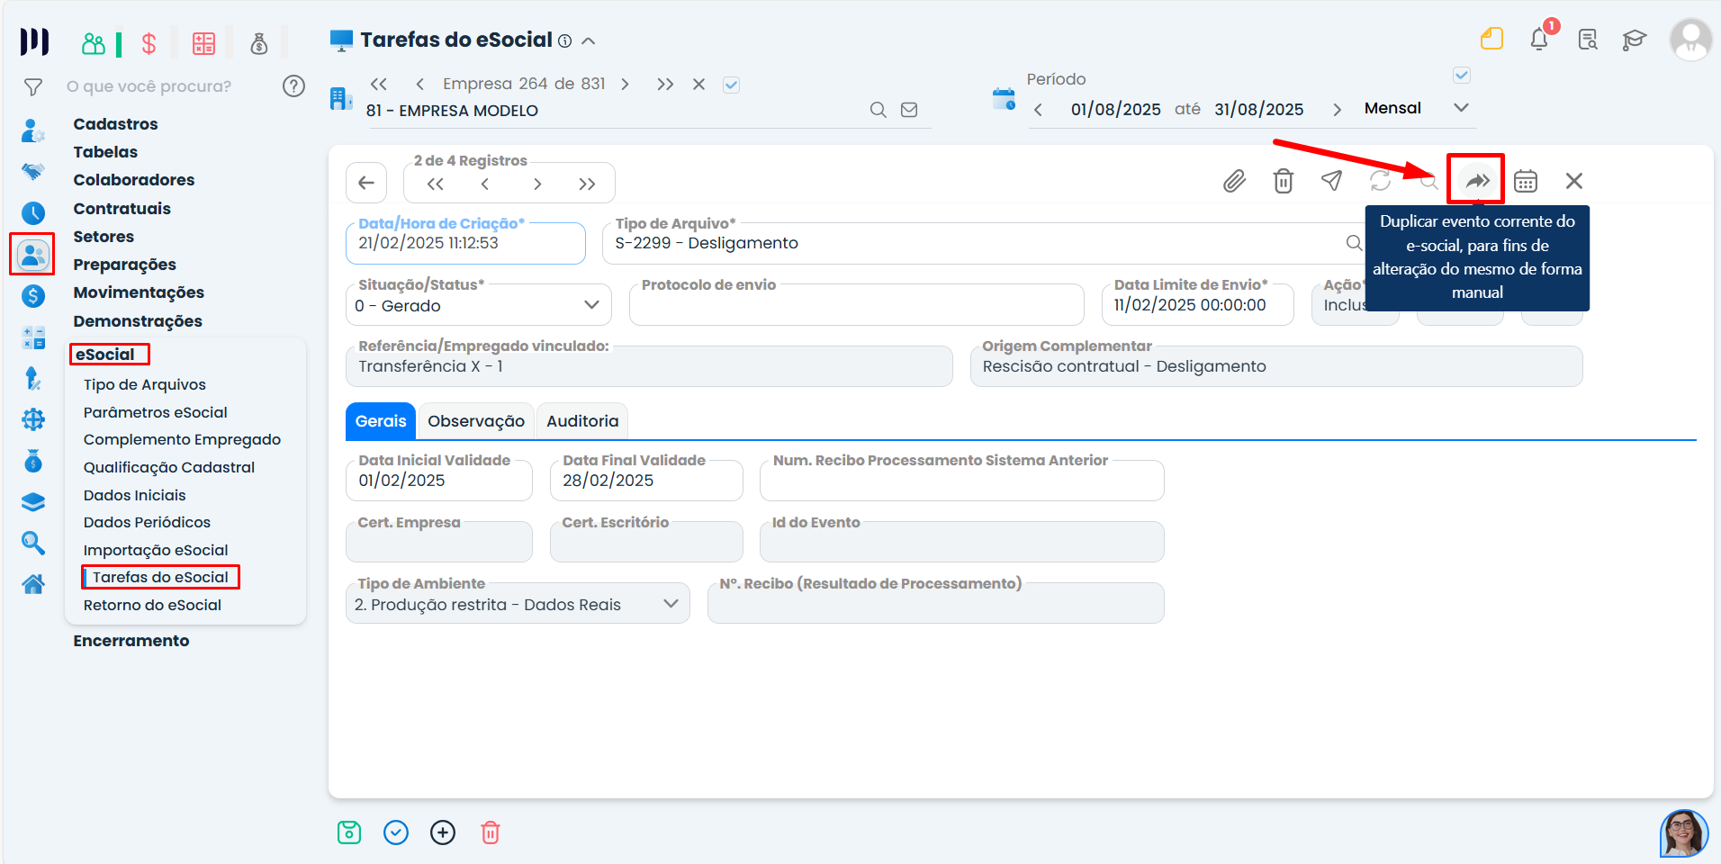Open the red calculator grid module
The image size is (1721, 864).
(204, 43)
